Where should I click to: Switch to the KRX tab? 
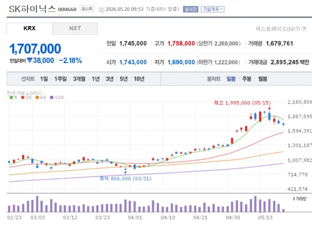click(29, 28)
